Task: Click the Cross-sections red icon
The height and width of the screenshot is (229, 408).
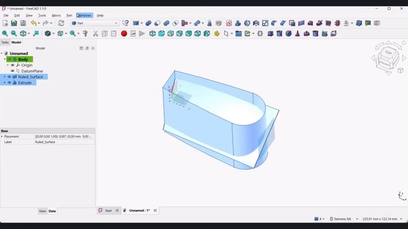Action: pos(337,23)
